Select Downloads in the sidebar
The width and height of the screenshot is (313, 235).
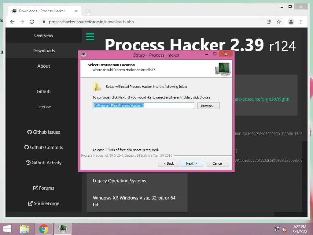coord(44,51)
